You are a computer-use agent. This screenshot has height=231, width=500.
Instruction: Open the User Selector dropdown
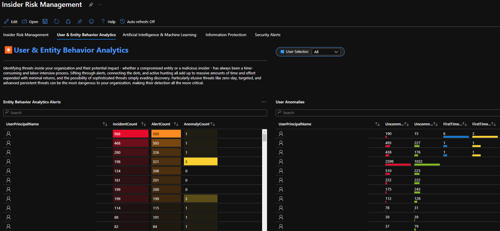coord(326,51)
